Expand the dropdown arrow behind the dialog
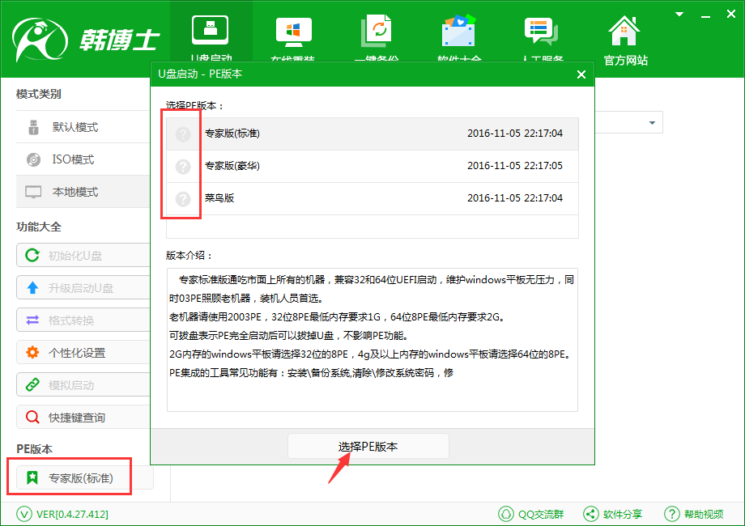Screen dimensions: 745x526 [651, 123]
